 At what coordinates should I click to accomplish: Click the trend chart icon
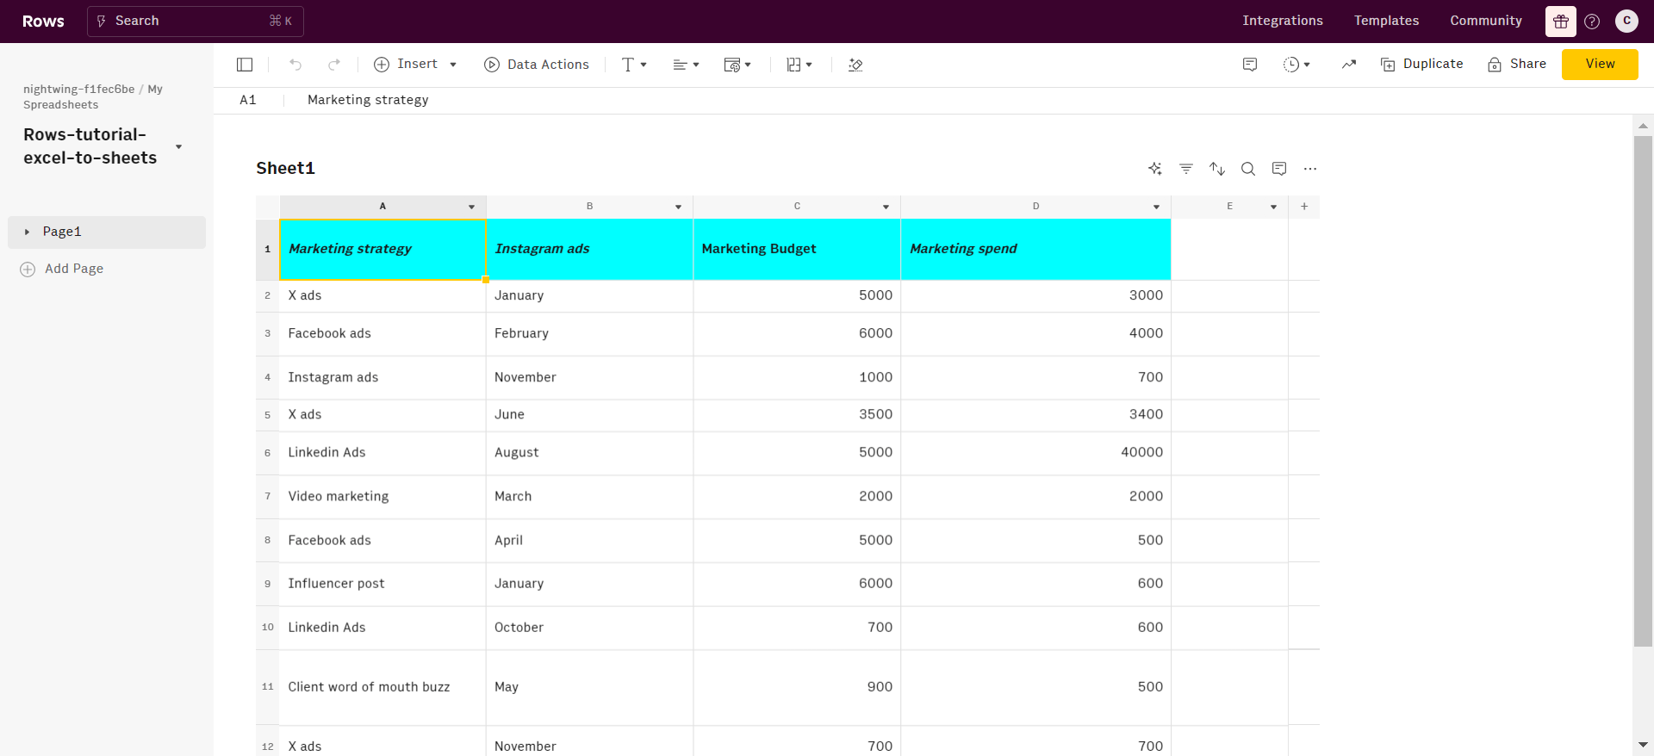(x=1349, y=65)
